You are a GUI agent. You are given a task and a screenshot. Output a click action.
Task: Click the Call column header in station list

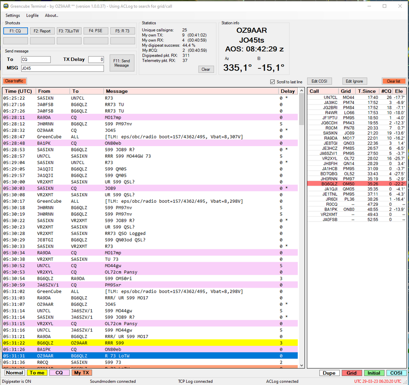tap(323, 91)
